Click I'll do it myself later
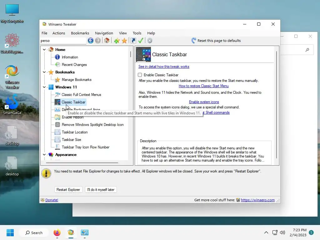This screenshot has width=320, height=240. point(101,190)
